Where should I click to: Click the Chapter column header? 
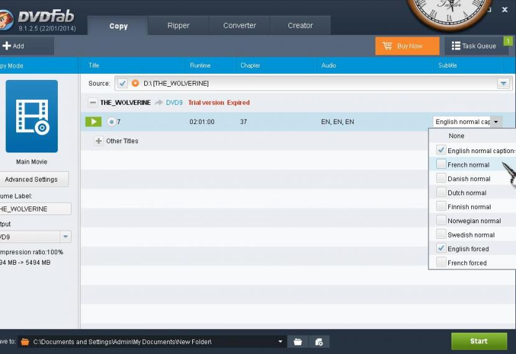point(250,65)
